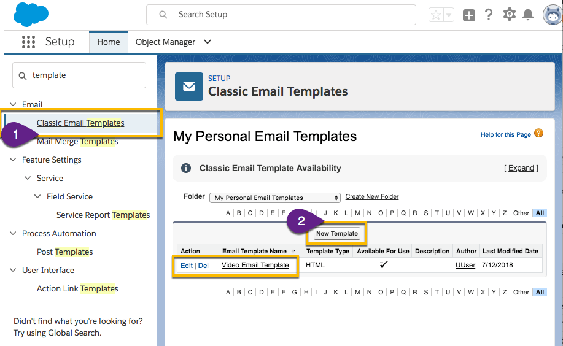Screen dimensions: 563x346
Task: Open the Video Email Template link
Action: 255,265
